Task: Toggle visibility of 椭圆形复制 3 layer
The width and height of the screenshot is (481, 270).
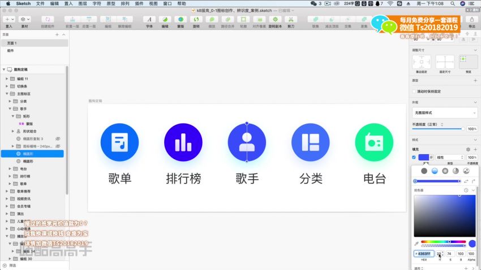Action: [x=58, y=139]
